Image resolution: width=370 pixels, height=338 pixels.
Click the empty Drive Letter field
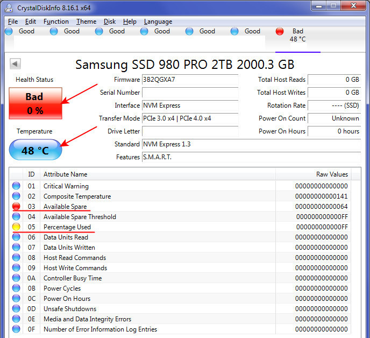[190, 131]
